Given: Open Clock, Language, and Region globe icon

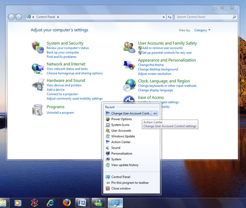Looking at the screenshot, I should (129, 85).
